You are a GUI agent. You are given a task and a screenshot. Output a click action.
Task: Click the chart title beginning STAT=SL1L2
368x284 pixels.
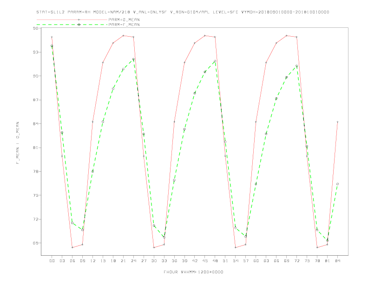[183, 12]
